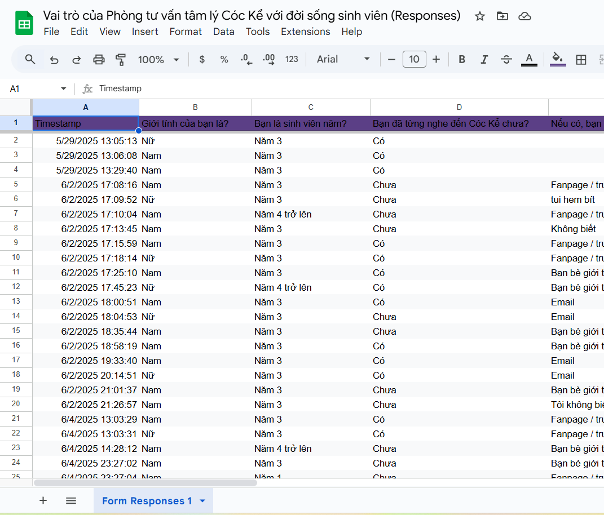The image size is (604, 515).
Task: Select 'Năm 4 trở lên' in row 7
Action: 311,214
